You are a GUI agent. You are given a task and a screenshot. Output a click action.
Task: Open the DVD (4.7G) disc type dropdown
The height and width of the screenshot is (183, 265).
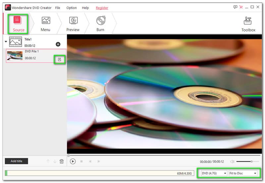tap(214, 173)
